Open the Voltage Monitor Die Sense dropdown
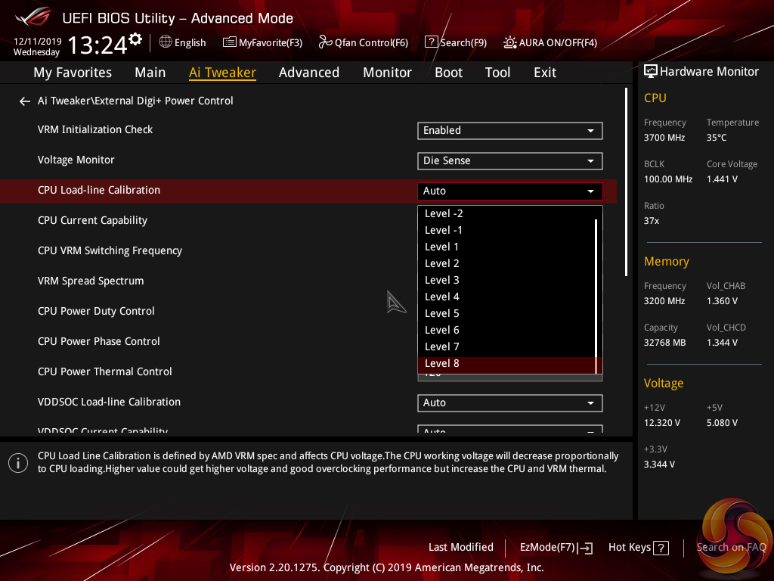The width and height of the screenshot is (774, 581). [x=509, y=160]
